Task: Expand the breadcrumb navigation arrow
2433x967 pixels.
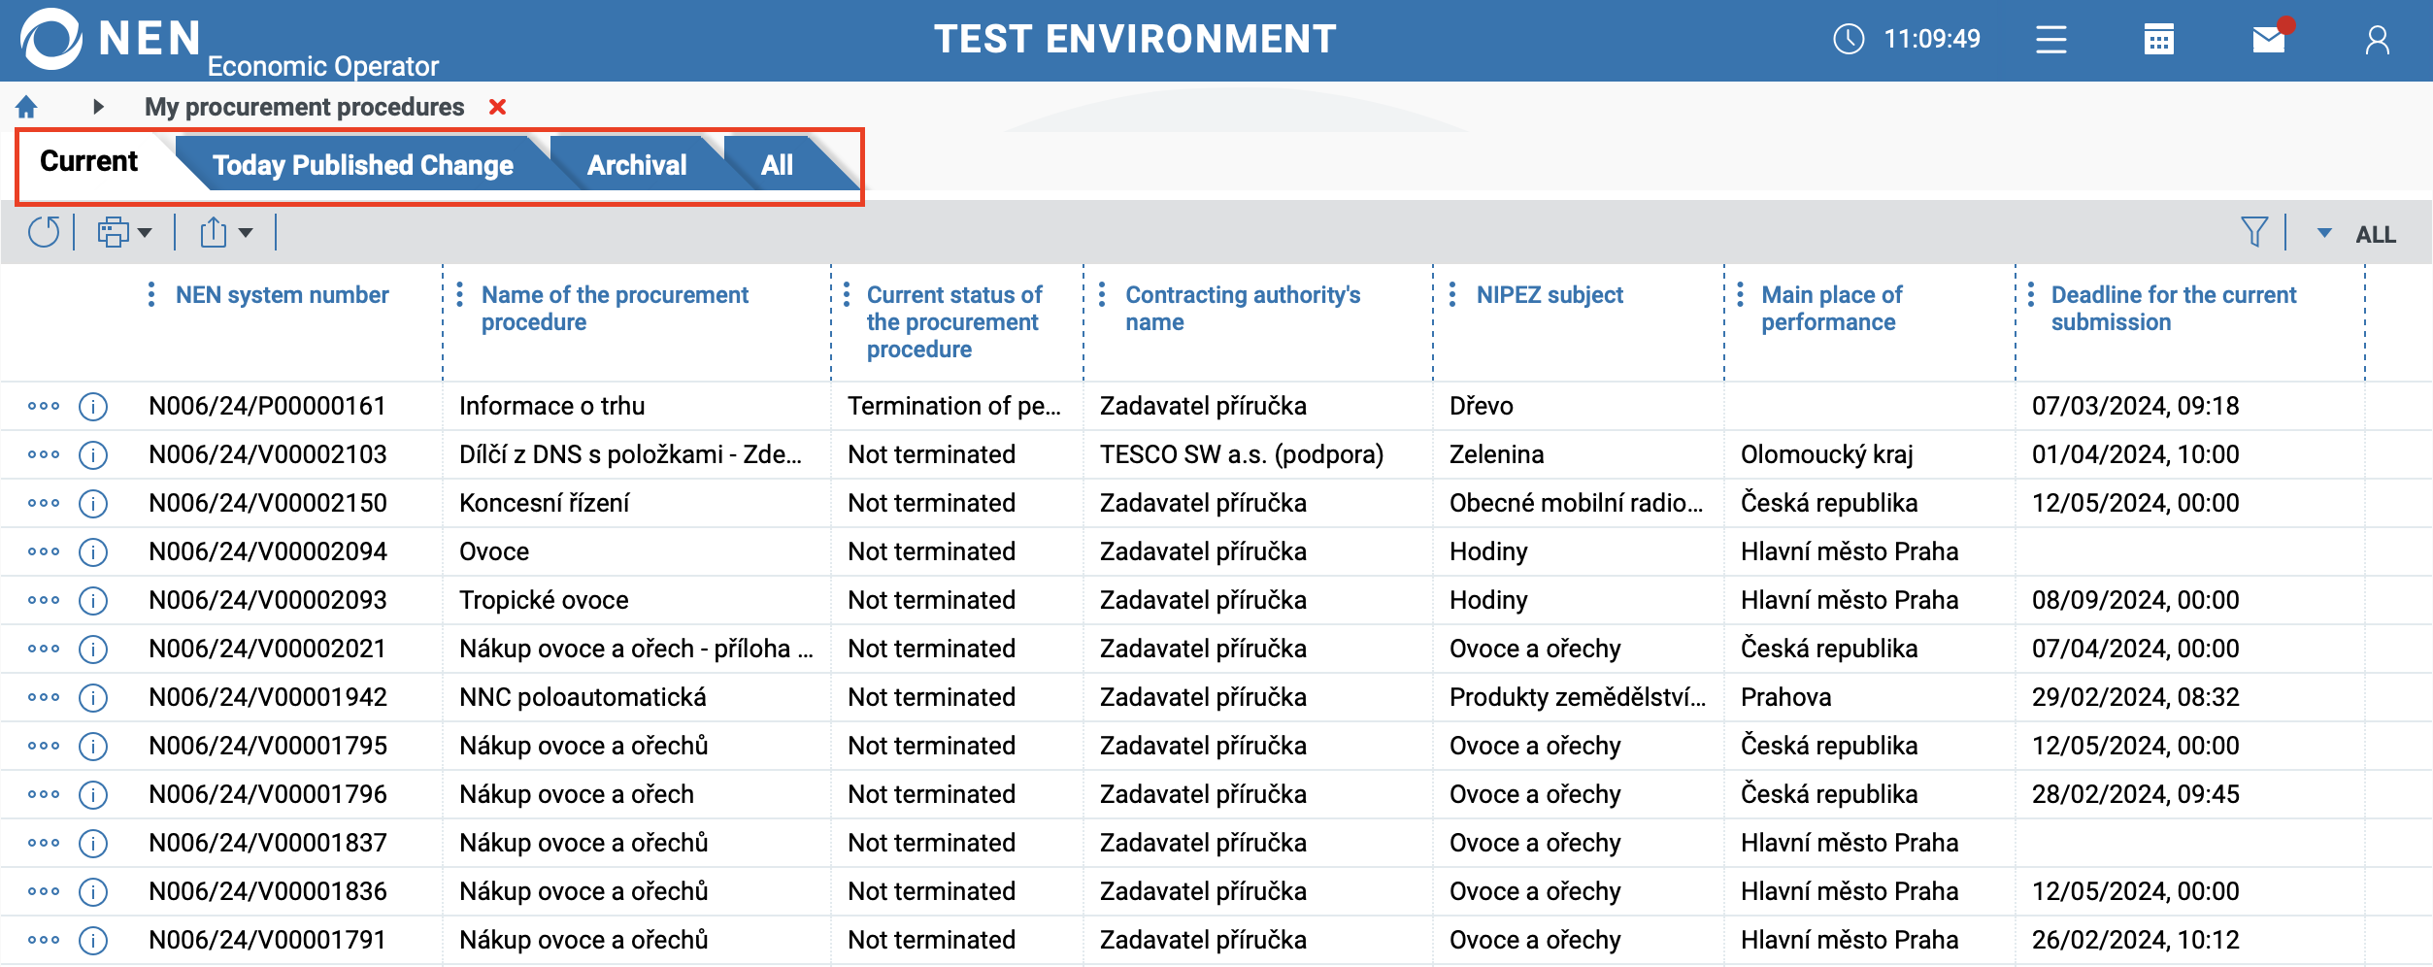Action: (x=98, y=107)
